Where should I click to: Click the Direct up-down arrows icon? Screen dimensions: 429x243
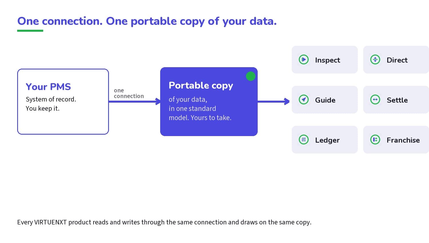[375, 59]
